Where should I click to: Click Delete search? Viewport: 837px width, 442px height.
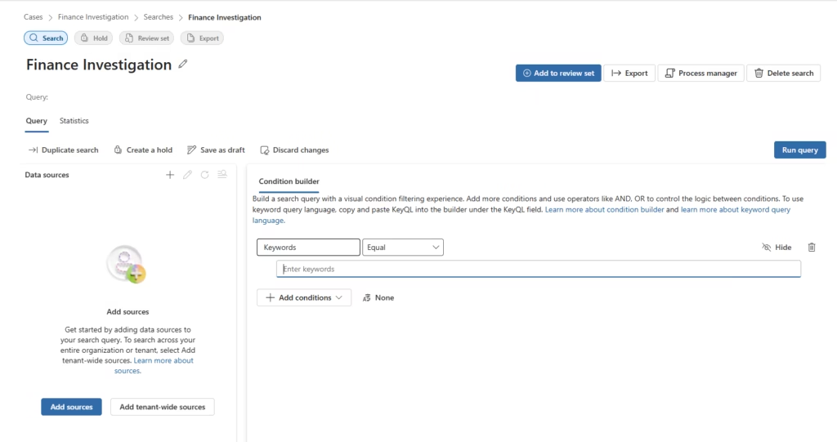[784, 74]
